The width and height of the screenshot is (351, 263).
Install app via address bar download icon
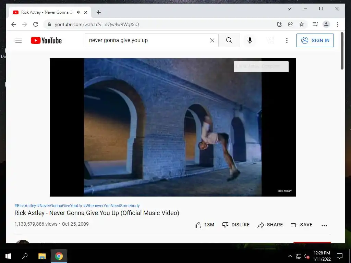coord(280,24)
